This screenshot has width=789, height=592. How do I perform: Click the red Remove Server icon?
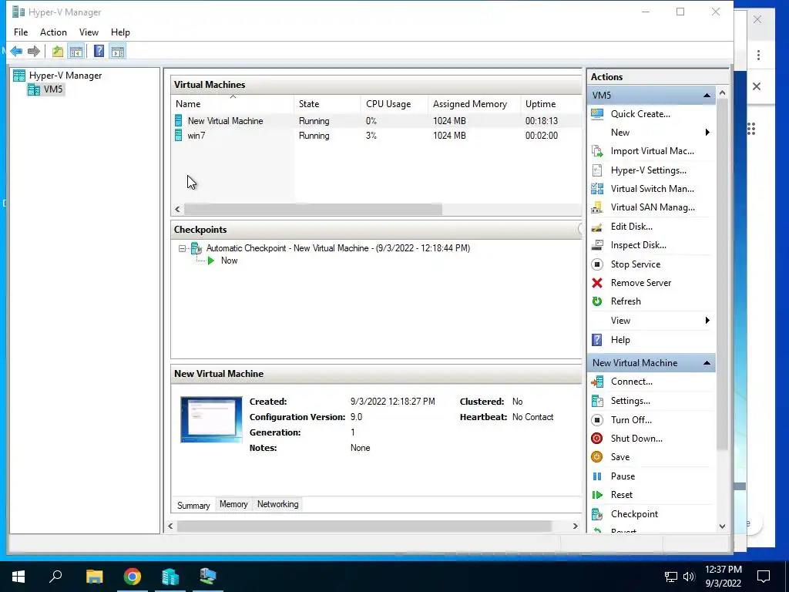pos(597,283)
